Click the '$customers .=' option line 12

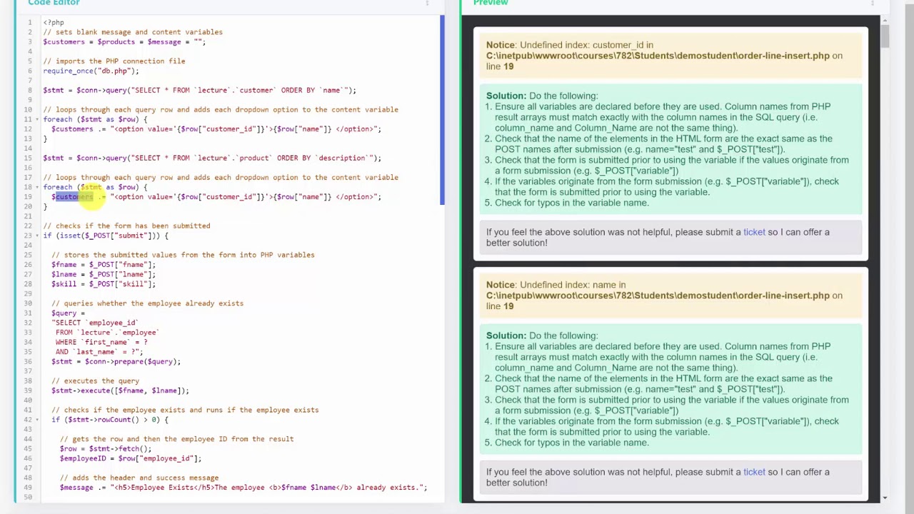click(x=216, y=129)
